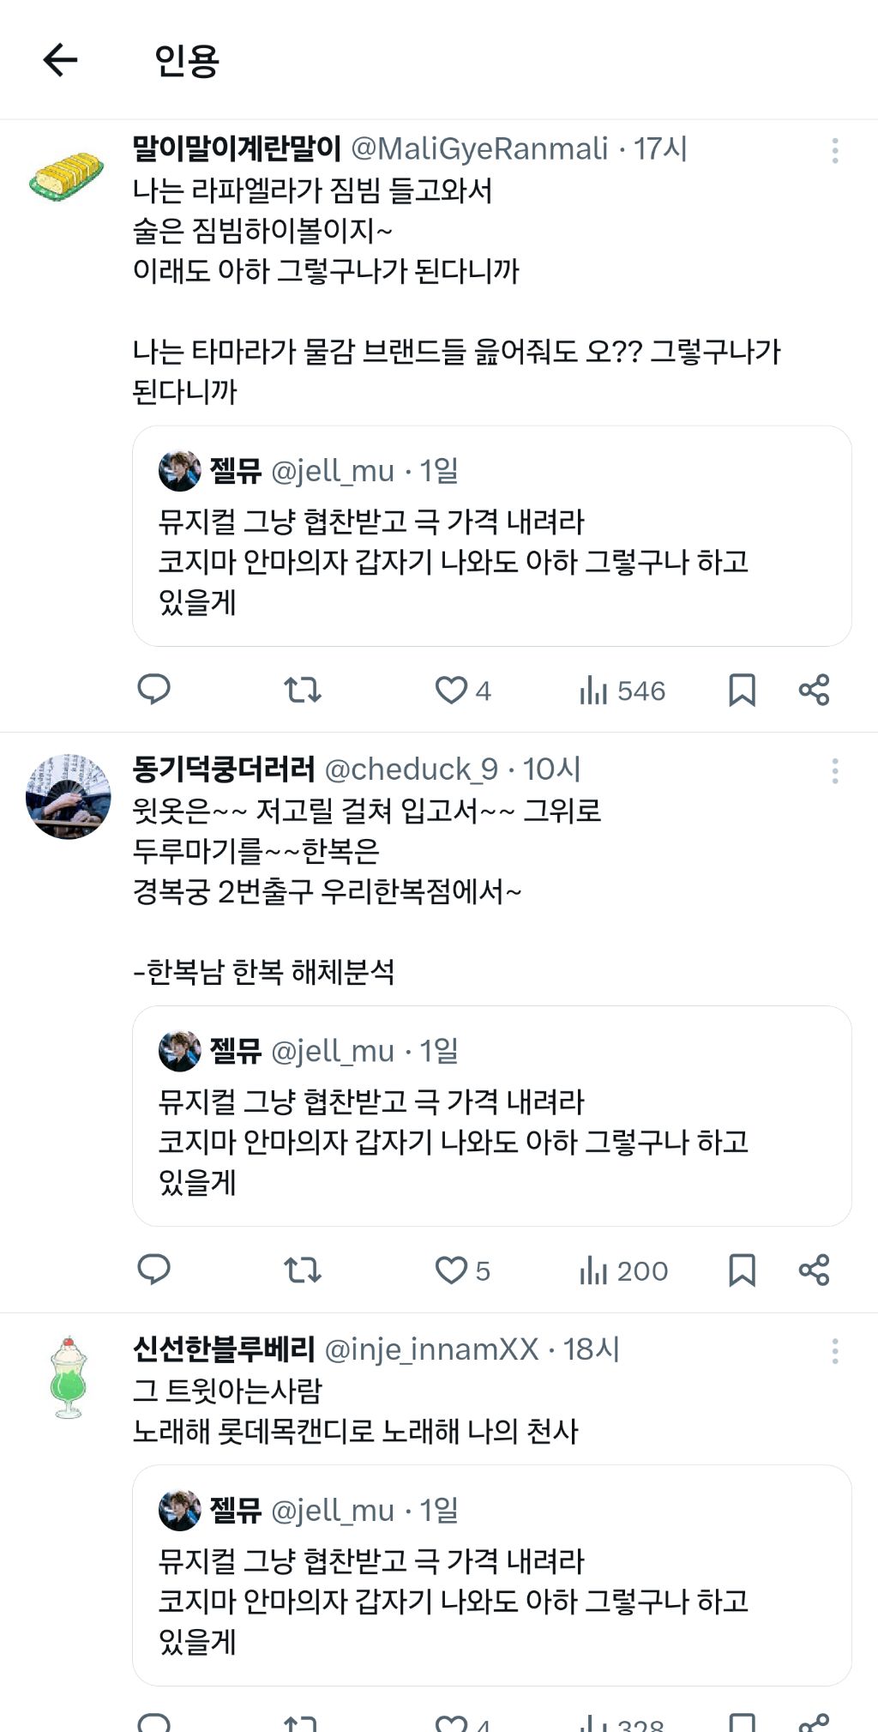The image size is (878, 1732).
Task: Like the tweet with 5 likes by 동기덕쿵더러러
Action: coord(463,1270)
